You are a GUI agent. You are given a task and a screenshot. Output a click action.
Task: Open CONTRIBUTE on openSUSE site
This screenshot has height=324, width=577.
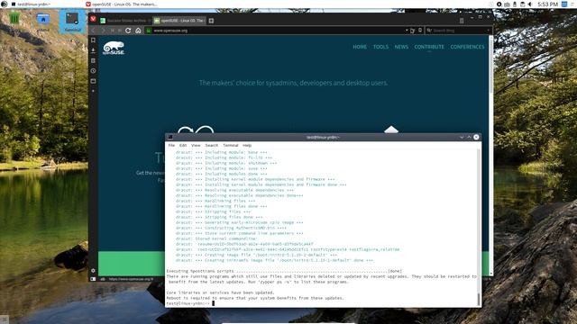(x=429, y=47)
